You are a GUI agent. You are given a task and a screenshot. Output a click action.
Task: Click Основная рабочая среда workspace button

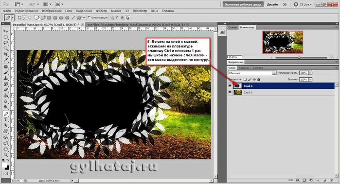[243, 4]
